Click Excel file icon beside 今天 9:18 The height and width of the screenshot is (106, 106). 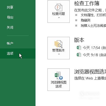pos(79,55)
